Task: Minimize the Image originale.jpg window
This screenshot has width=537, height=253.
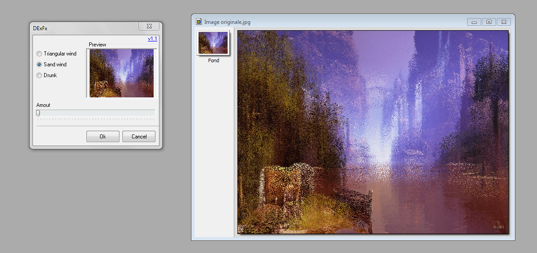Action: (474, 22)
